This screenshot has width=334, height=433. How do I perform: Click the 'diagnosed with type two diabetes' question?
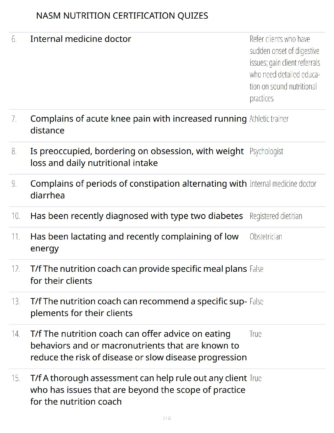click(136, 216)
